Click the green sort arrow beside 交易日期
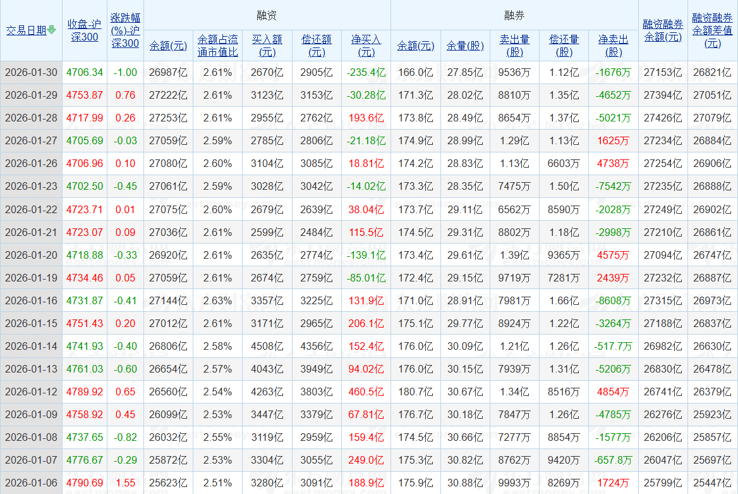Viewport: 738px width, 494px height. point(52,30)
